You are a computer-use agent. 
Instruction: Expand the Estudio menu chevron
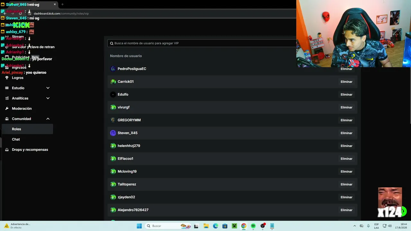(48, 88)
